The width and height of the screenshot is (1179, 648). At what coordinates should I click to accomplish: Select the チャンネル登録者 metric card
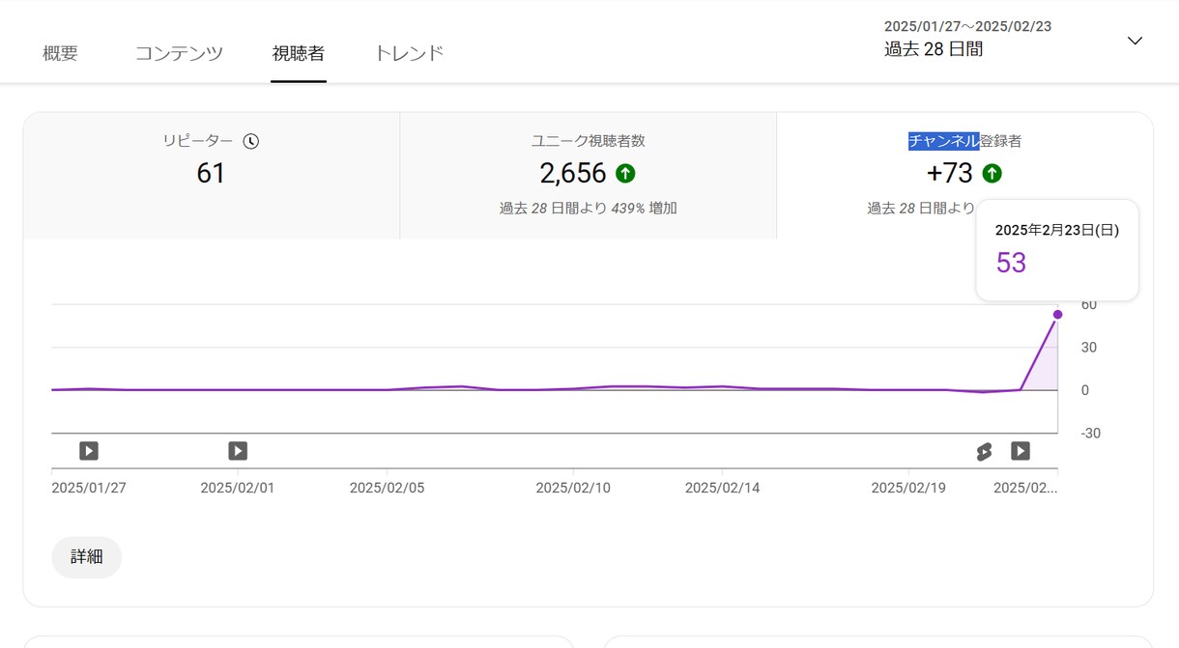click(x=964, y=176)
